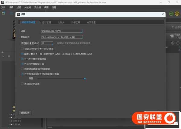Click the green circular badge at top right
The image size is (181, 129).
171,14
